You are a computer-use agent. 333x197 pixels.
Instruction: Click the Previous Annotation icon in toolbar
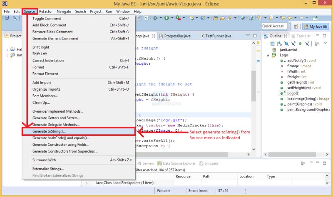271,18
